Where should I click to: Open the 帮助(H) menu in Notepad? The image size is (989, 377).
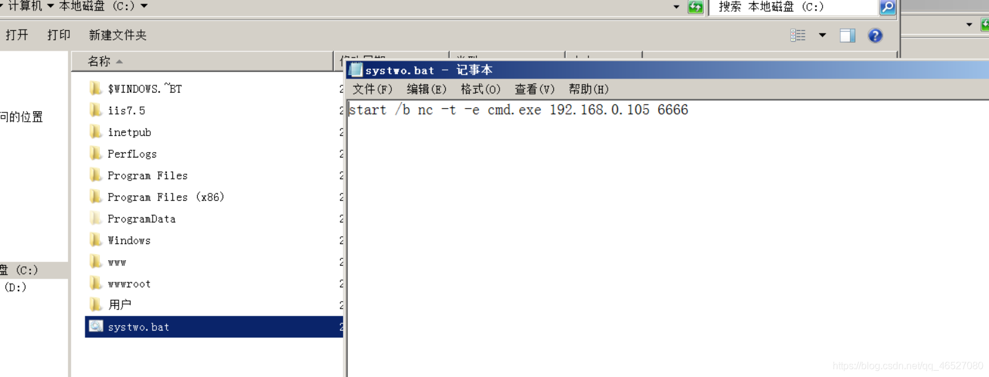[588, 89]
